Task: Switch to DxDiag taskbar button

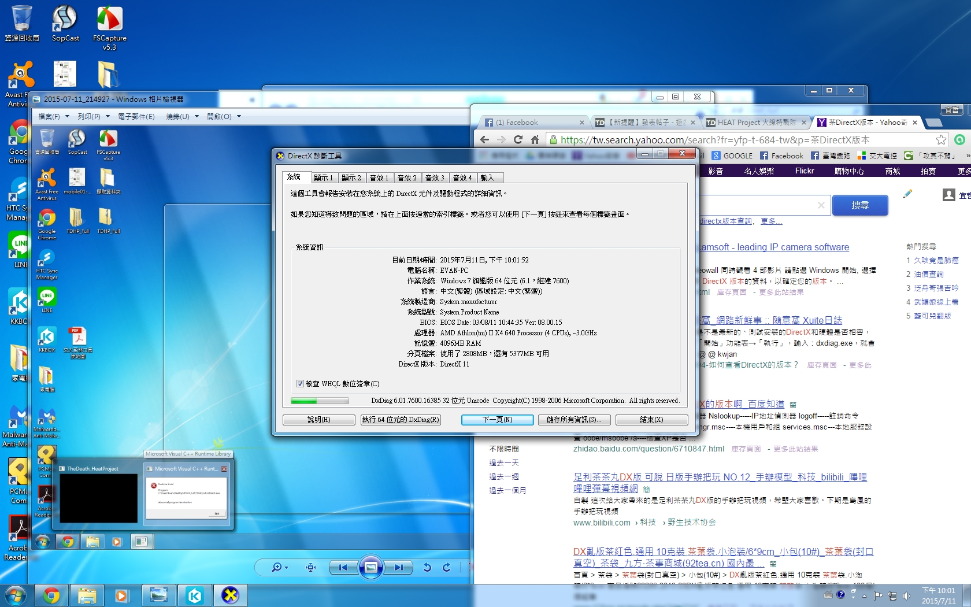Action: tap(230, 595)
